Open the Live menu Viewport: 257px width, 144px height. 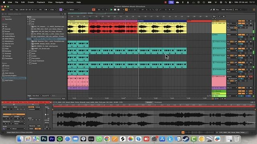click(10, 2)
